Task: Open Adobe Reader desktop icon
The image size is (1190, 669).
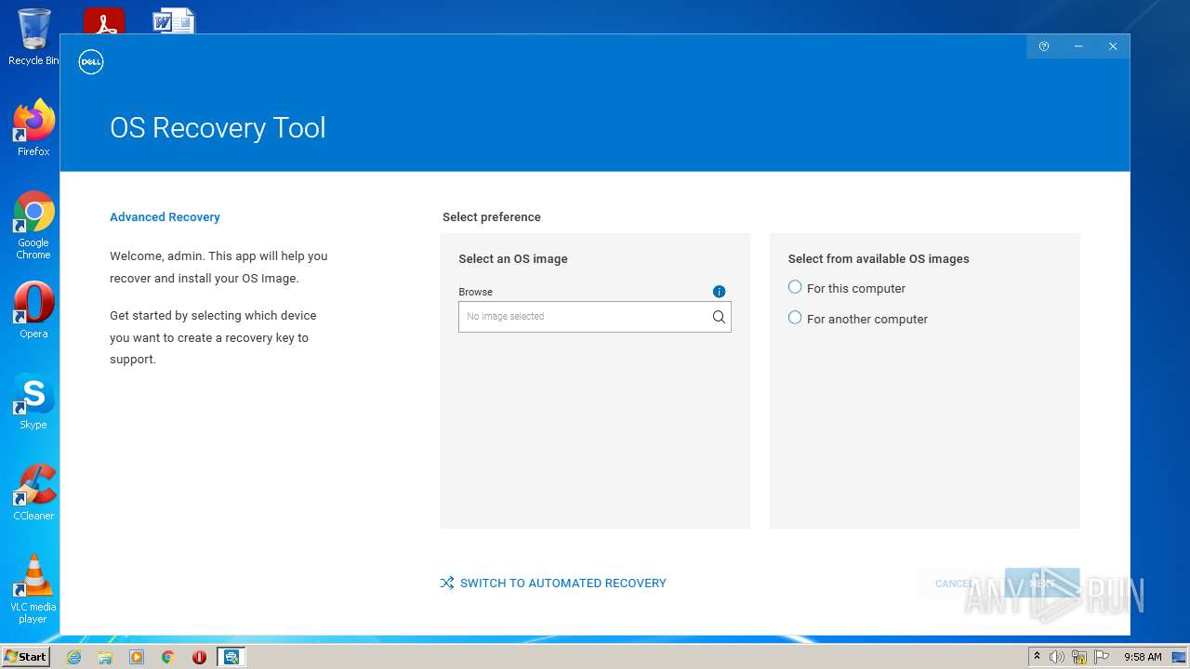Action: (104, 20)
